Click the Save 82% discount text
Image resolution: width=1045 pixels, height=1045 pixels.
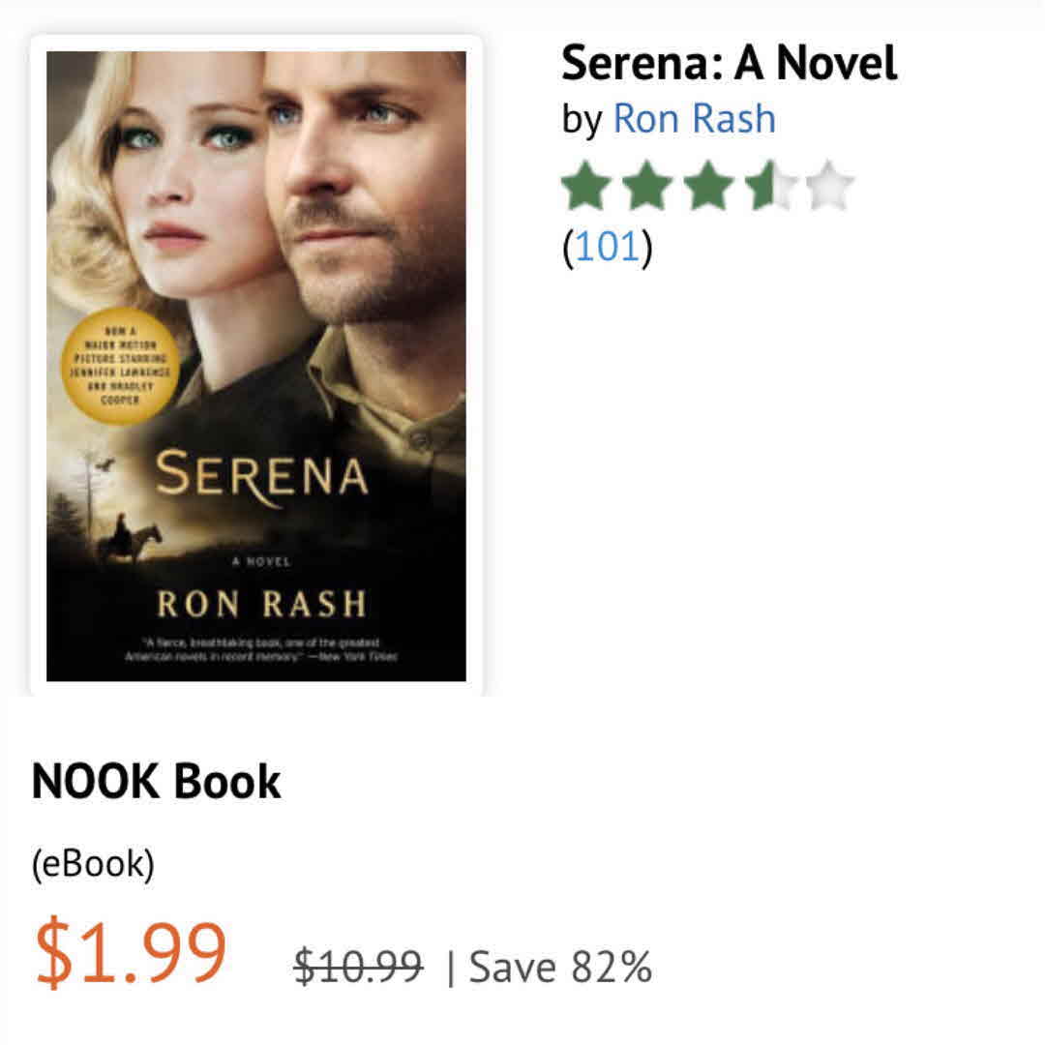pyautogui.click(x=560, y=967)
